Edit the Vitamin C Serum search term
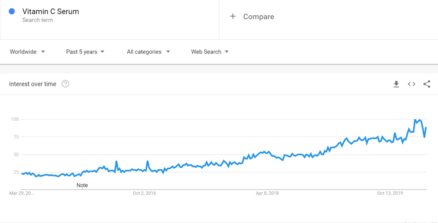The image size is (438, 223). (x=50, y=12)
